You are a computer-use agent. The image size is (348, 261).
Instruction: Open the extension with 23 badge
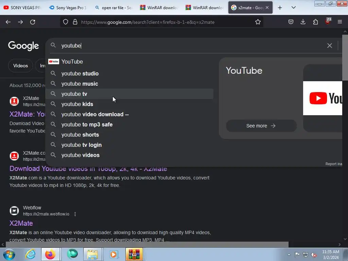pyautogui.click(x=328, y=21)
